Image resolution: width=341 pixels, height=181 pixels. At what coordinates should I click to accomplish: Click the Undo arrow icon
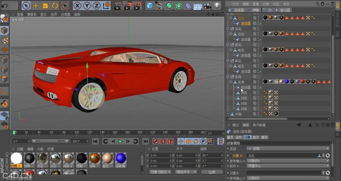[x=4, y=5]
